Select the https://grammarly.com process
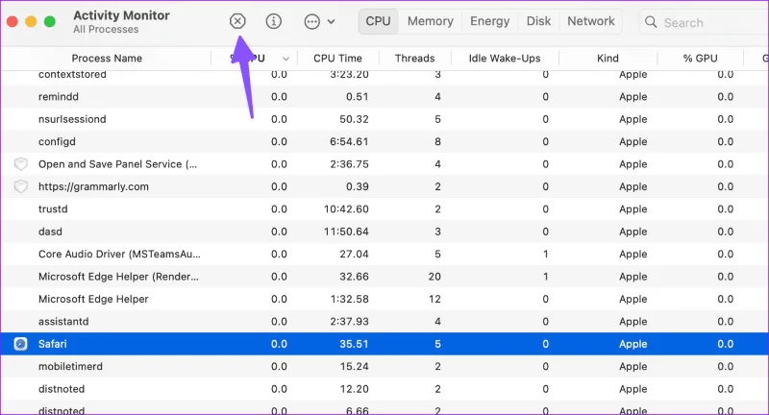The height and width of the screenshot is (415, 769). click(x=384, y=186)
